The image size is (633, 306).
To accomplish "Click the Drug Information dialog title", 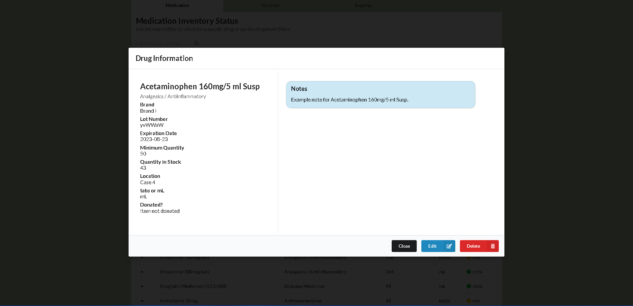I will (164, 58).
